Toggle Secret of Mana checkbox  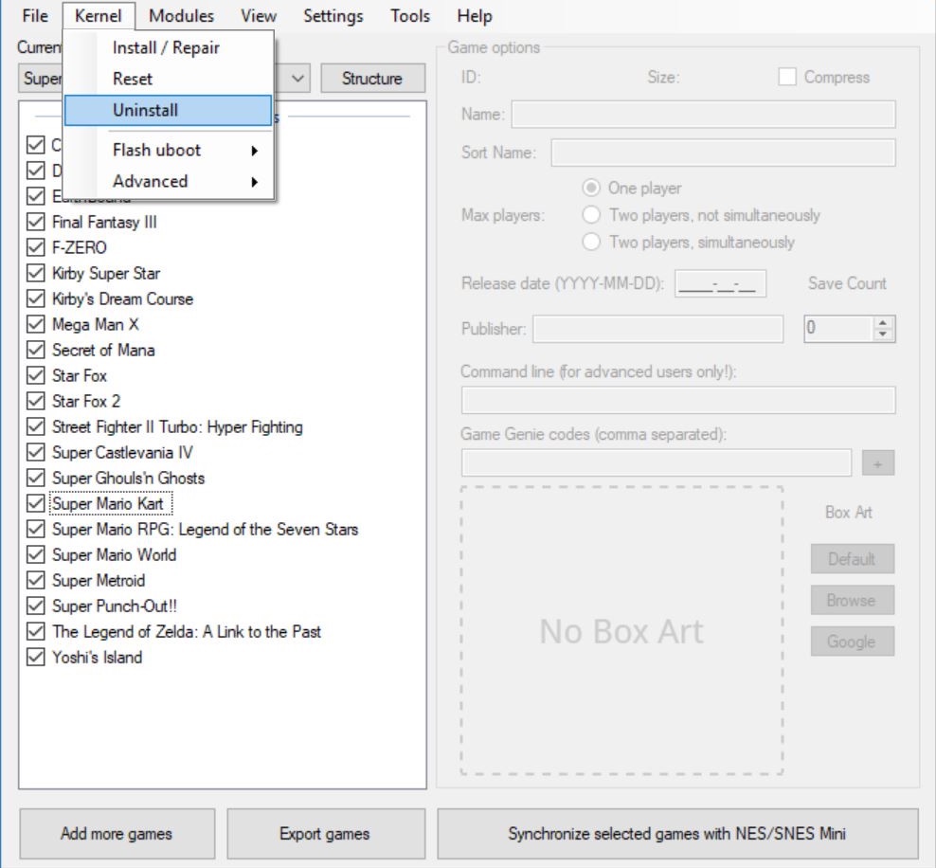coord(36,350)
